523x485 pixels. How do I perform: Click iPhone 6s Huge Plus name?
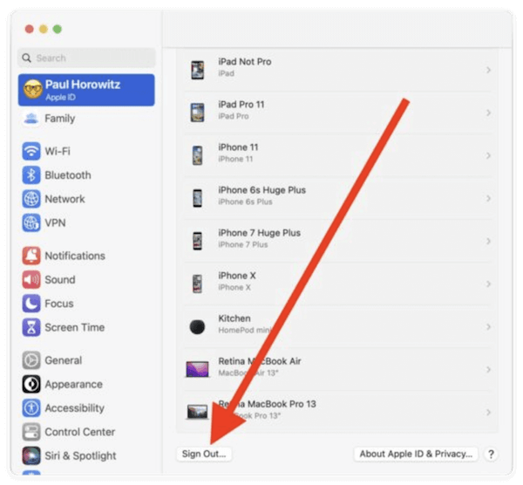tap(261, 190)
